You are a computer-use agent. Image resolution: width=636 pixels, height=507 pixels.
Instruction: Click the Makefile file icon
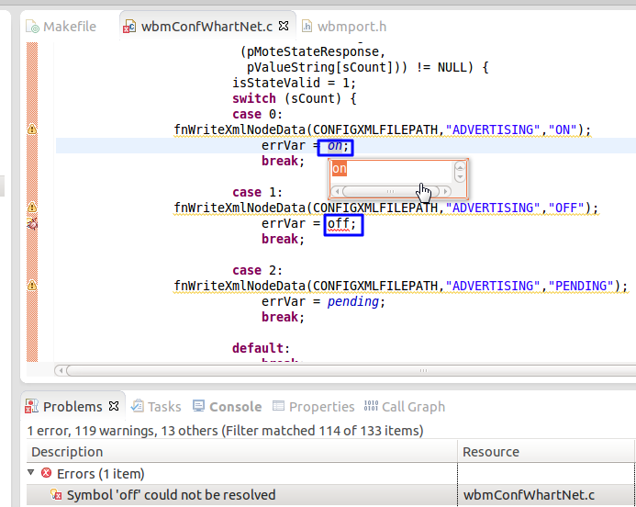click(x=32, y=27)
